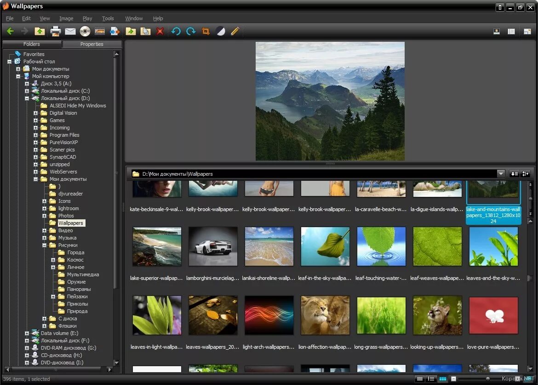Select the Photos folder in tree
Image resolution: width=538 pixels, height=385 pixels.
pyautogui.click(x=66, y=216)
